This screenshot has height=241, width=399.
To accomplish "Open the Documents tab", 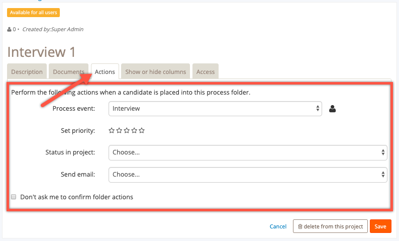I will click(69, 71).
